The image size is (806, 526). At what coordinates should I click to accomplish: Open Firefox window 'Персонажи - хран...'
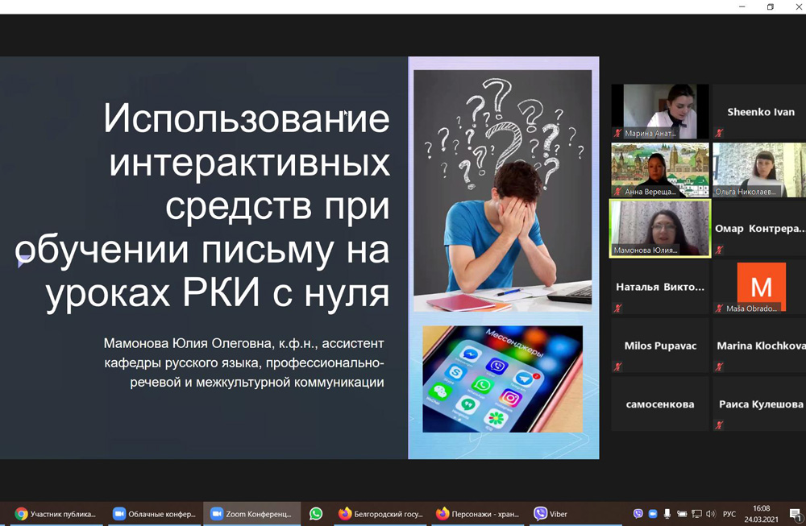tap(477, 514)
